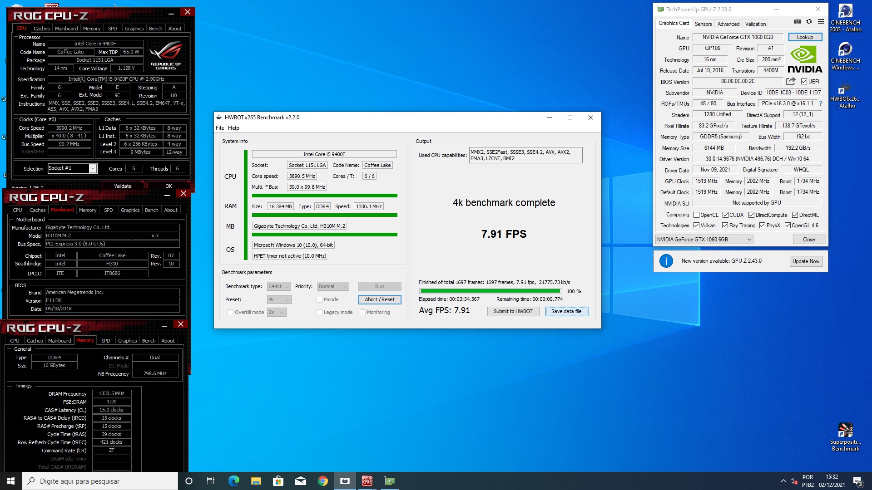Toggle the Ray Tracing checkbox
Screen dimensions: 872x490
click(x=725, y=225)
